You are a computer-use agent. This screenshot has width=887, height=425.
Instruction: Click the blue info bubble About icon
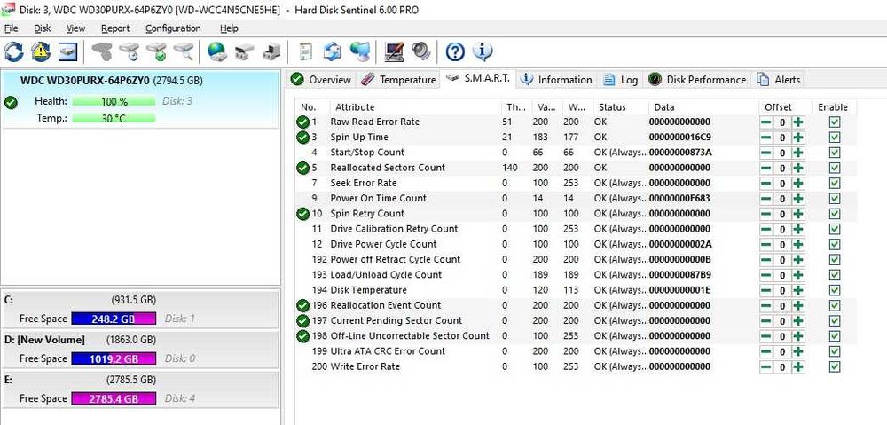tap(482, 51)
